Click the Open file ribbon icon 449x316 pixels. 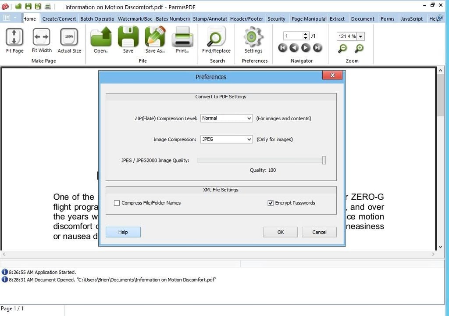pos(101,36)
